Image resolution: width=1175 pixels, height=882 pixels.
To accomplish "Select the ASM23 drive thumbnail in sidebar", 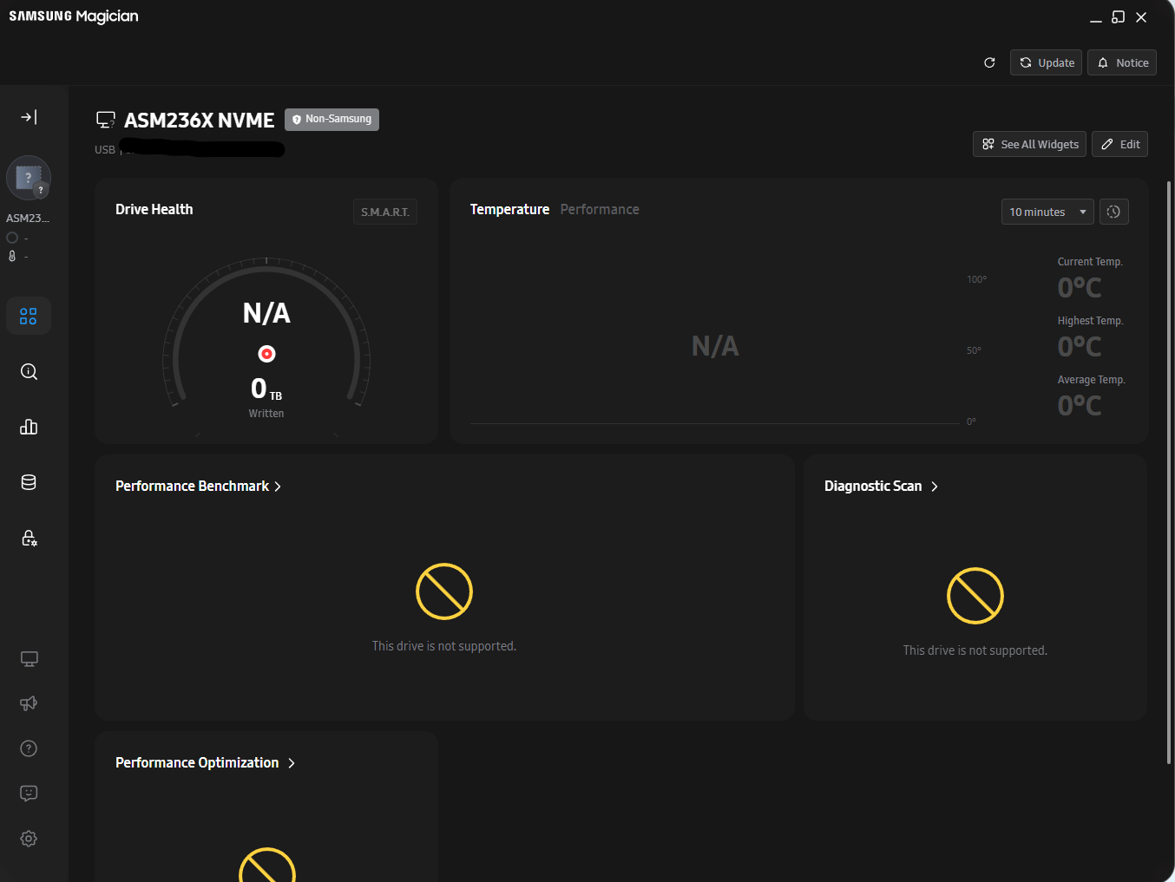I will pos(29,179).
